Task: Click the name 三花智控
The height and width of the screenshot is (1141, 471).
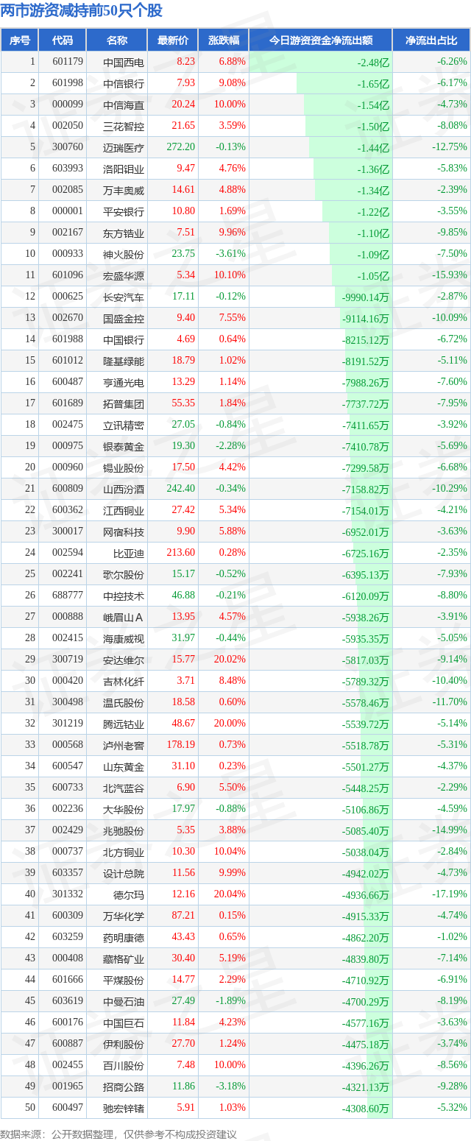Action: coord(124,127)
